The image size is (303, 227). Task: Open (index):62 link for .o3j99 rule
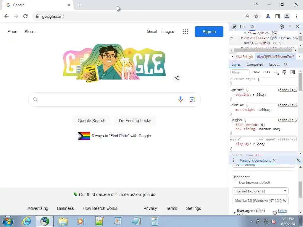[288, 120]
